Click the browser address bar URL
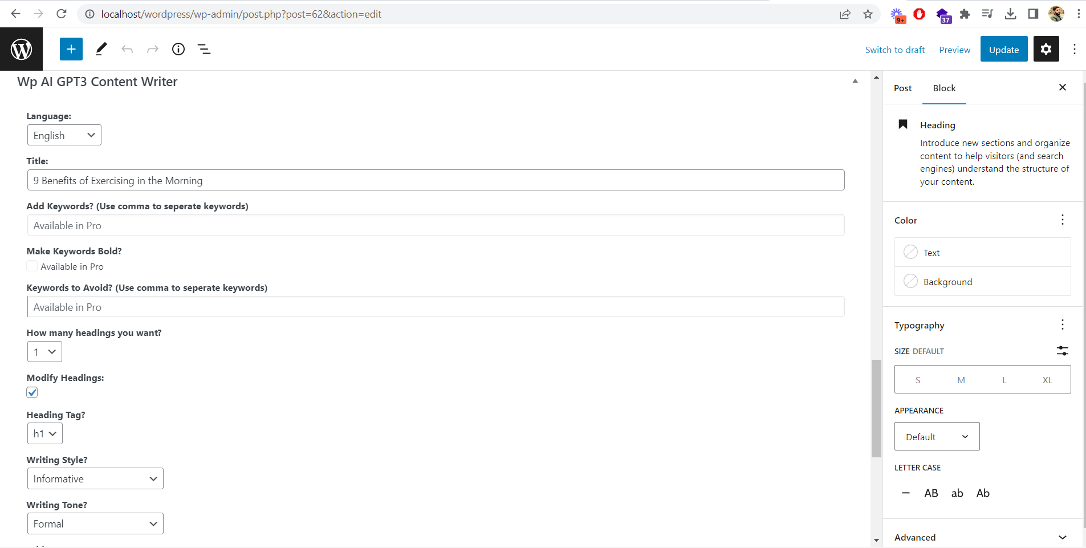 point(241,14)
